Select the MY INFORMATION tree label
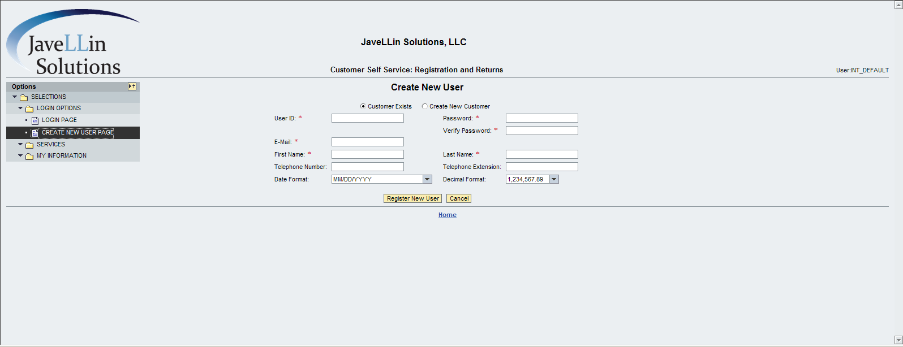 click(x=62, y=155)
